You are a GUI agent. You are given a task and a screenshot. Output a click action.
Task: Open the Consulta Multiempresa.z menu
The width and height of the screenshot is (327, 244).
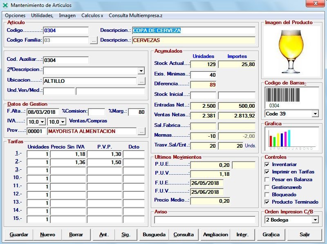[135, 16]
